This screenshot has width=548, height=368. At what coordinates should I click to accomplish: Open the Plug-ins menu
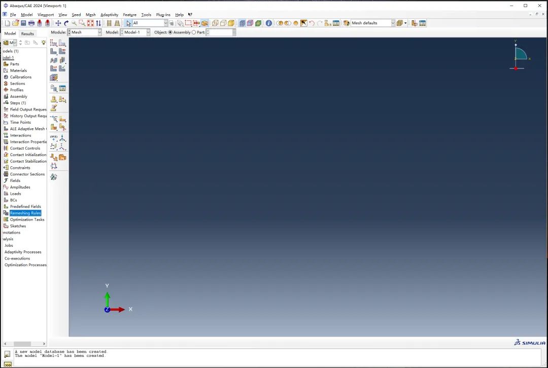tap(163, 15)
